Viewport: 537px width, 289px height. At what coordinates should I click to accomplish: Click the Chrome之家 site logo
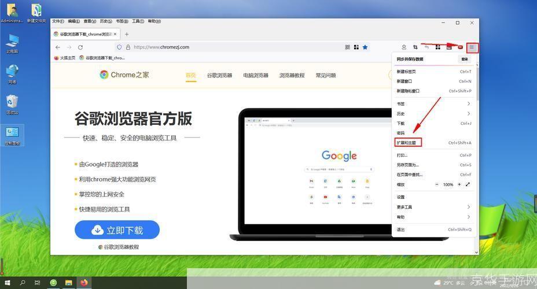click(124, 75)
